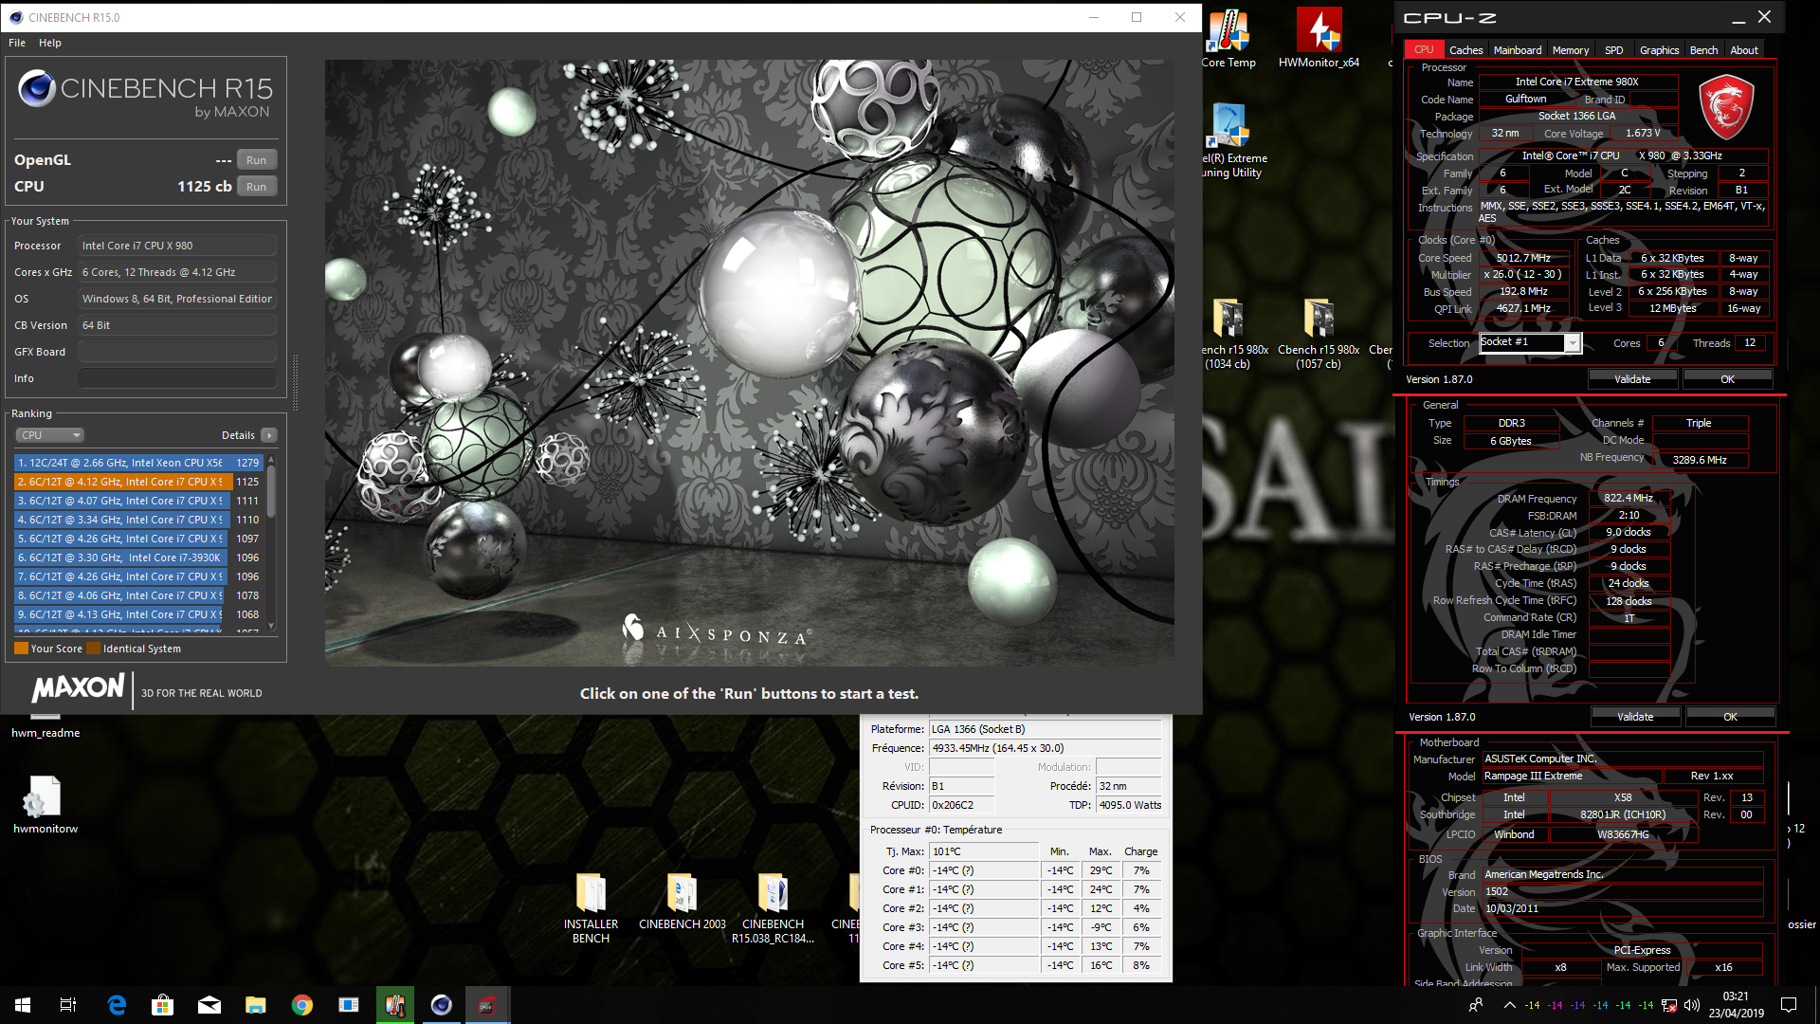Select the hwmonitorw desktop file icon
The height and width of the screenshot is (1024, 1820).
[45, 804]
